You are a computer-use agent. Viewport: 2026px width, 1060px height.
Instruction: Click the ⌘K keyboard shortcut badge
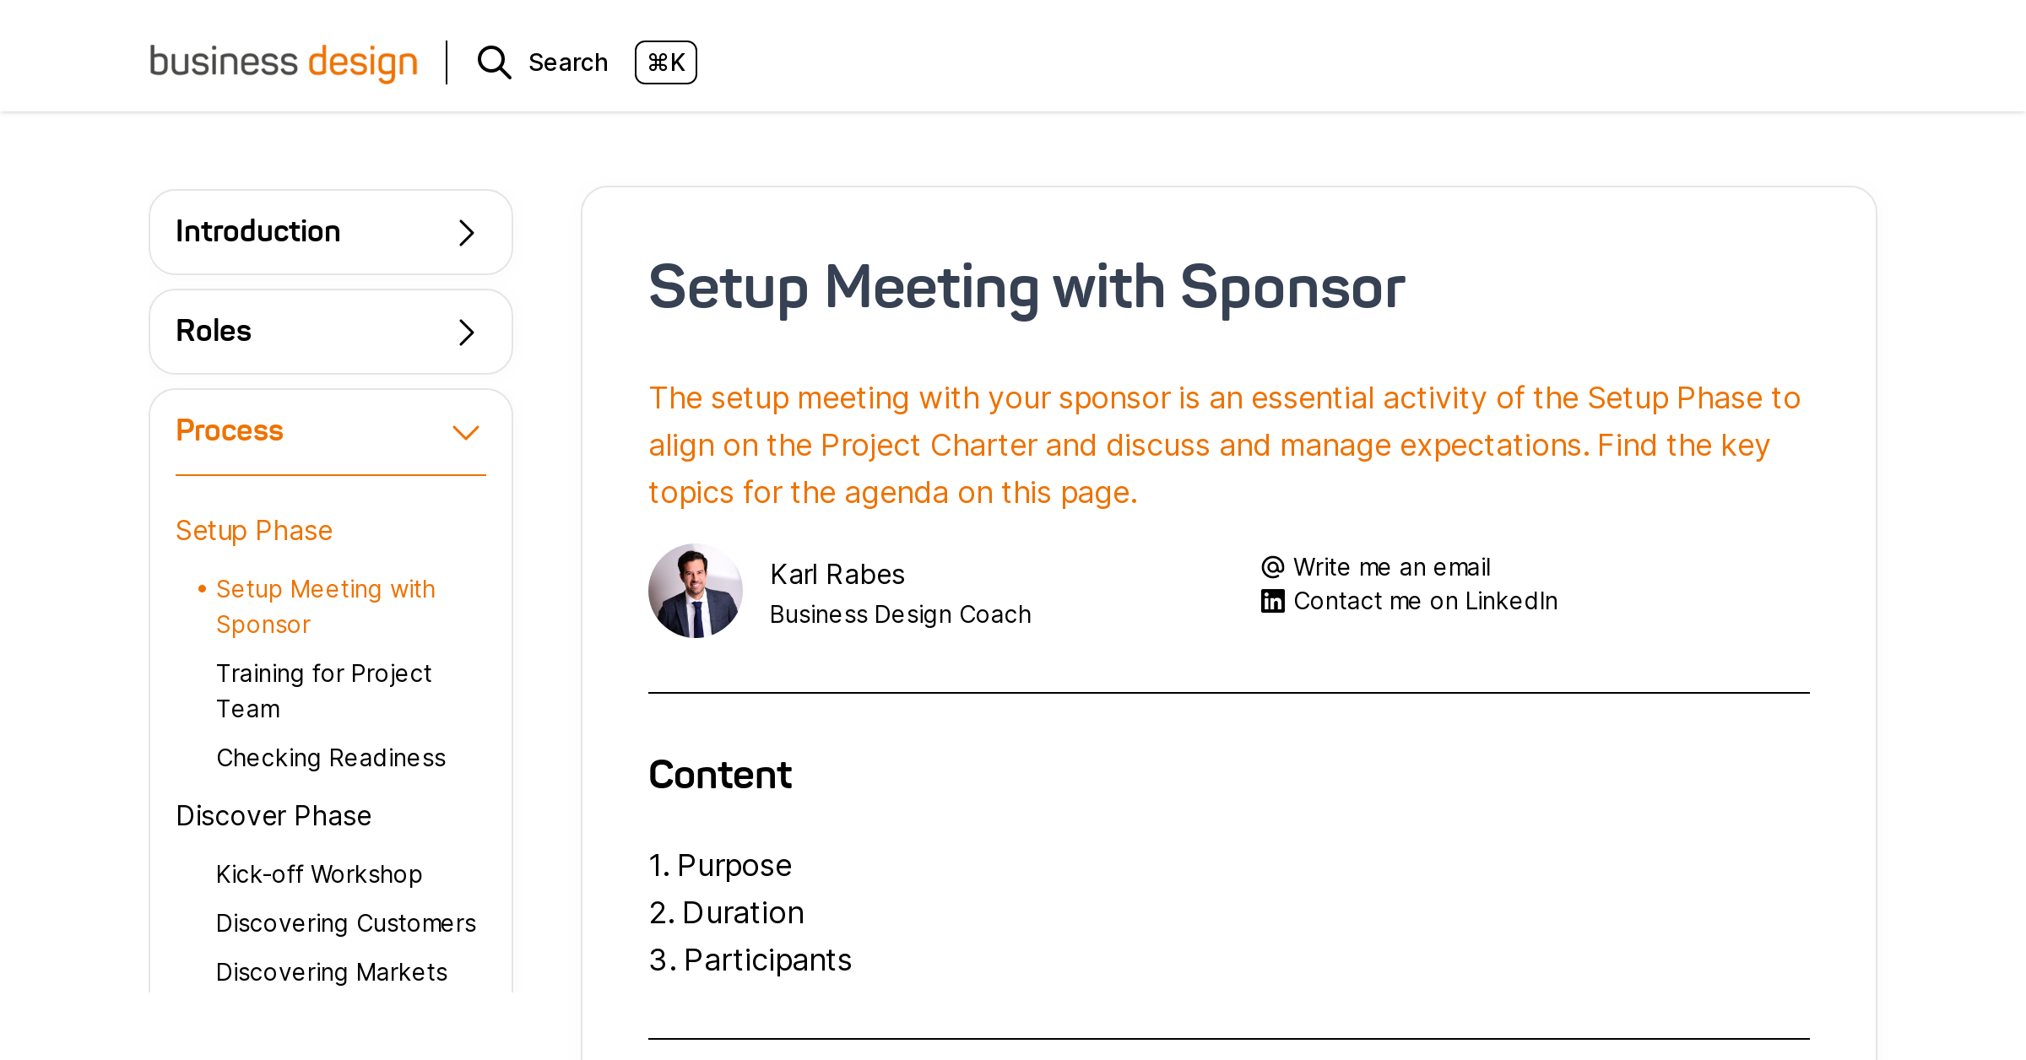666,62
